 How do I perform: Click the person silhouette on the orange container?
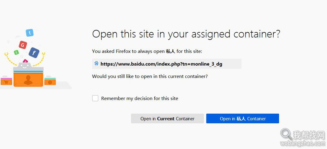pos(28,80)
